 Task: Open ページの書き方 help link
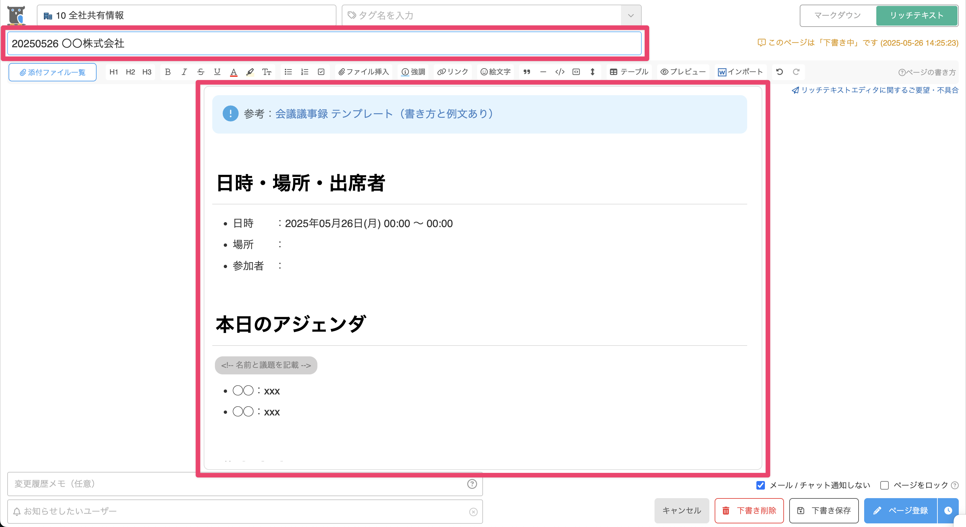(x=927, y=72)
